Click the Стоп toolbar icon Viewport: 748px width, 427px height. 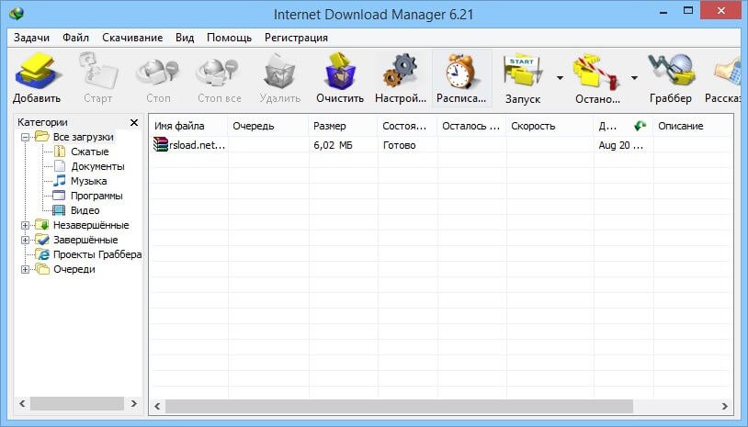coord(158,73)
